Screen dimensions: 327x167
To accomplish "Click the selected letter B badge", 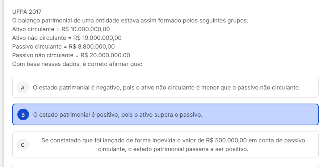I will (x=23, y=115).
